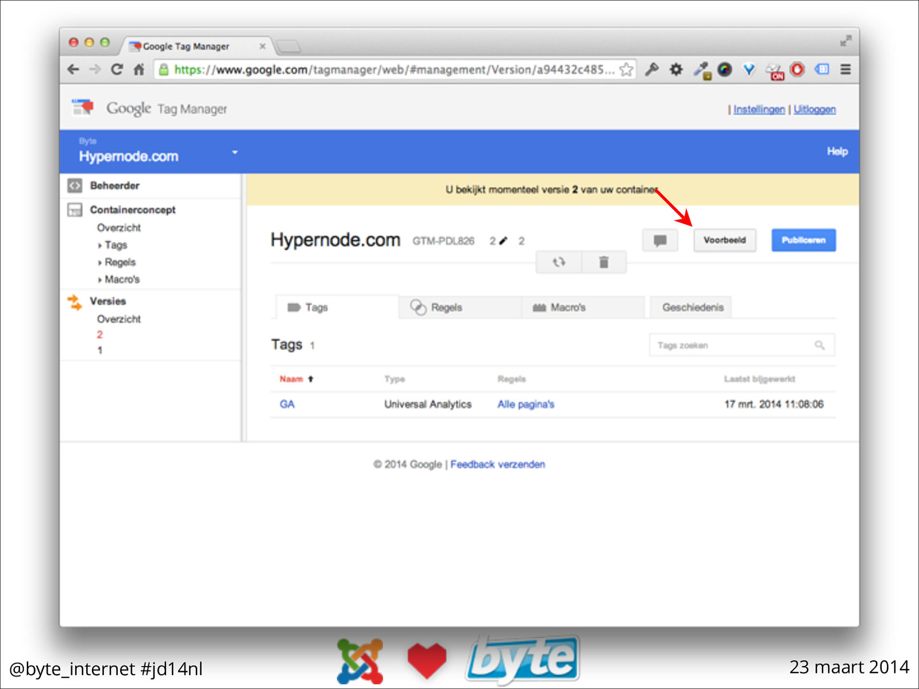The height and width of the screenshot is (689, 919).
Task: Click the browser address bar
Action: 395,69
